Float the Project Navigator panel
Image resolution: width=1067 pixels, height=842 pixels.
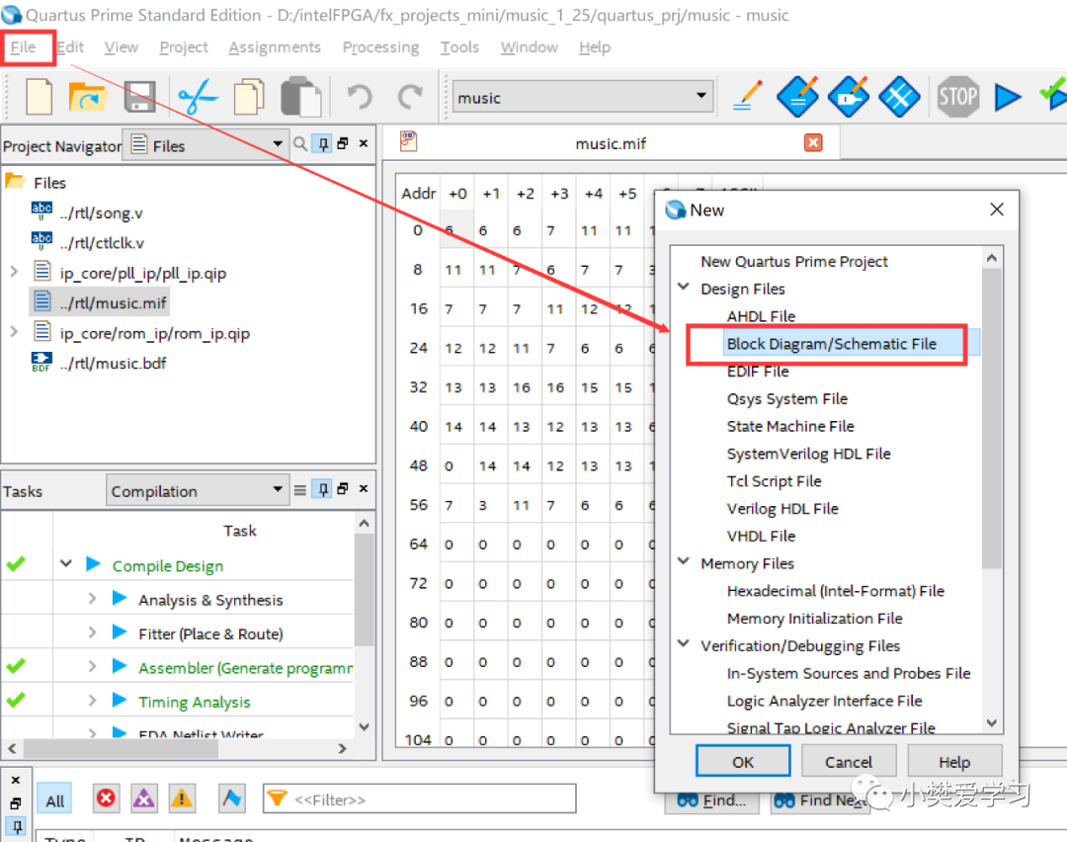coord(343,143)
